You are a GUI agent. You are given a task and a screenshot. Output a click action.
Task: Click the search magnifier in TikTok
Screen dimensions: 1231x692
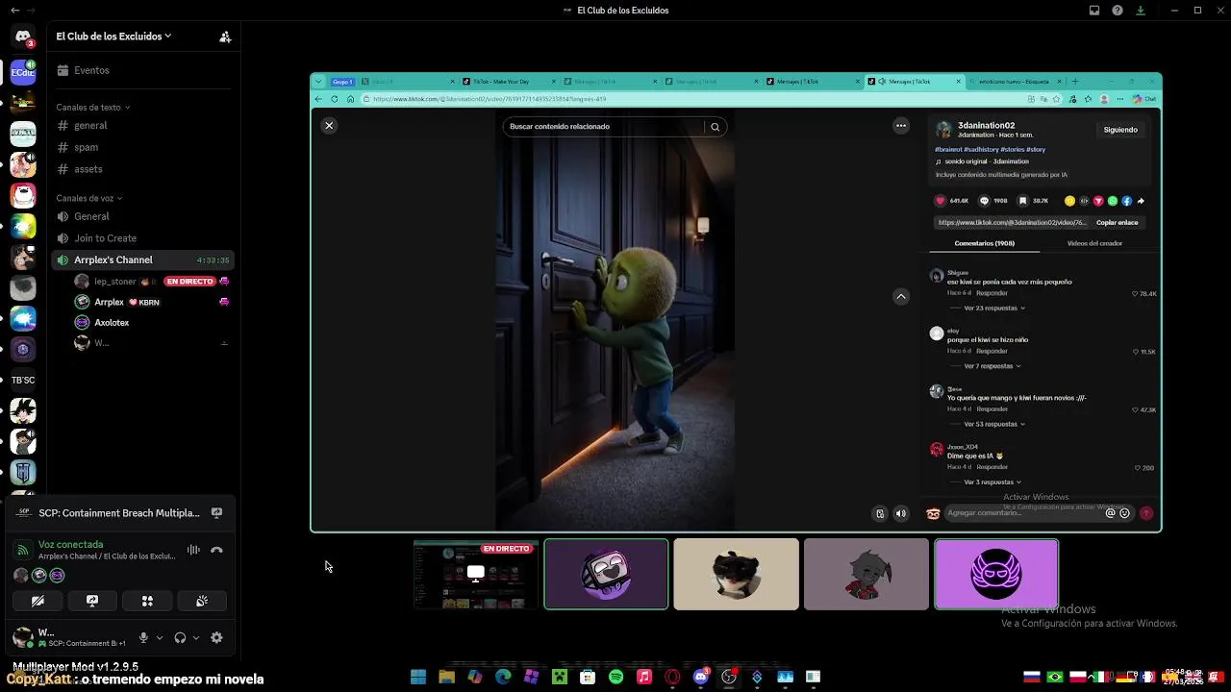click(715, 127)
